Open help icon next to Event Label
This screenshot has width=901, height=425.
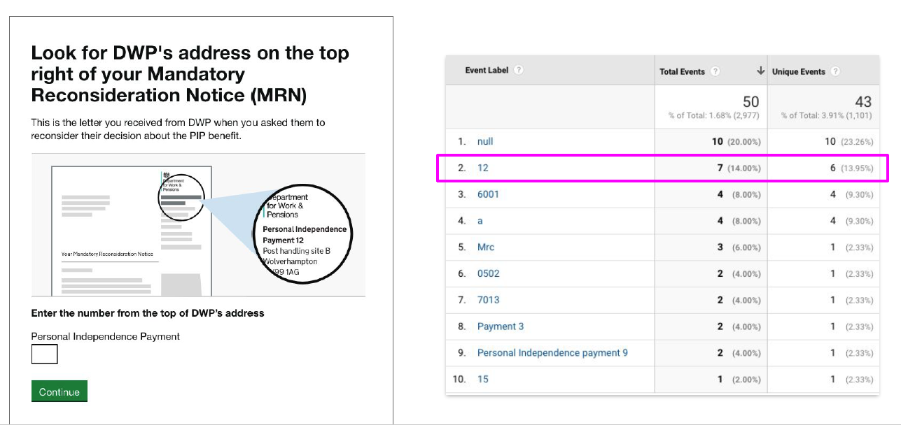(x=518, y=70)
